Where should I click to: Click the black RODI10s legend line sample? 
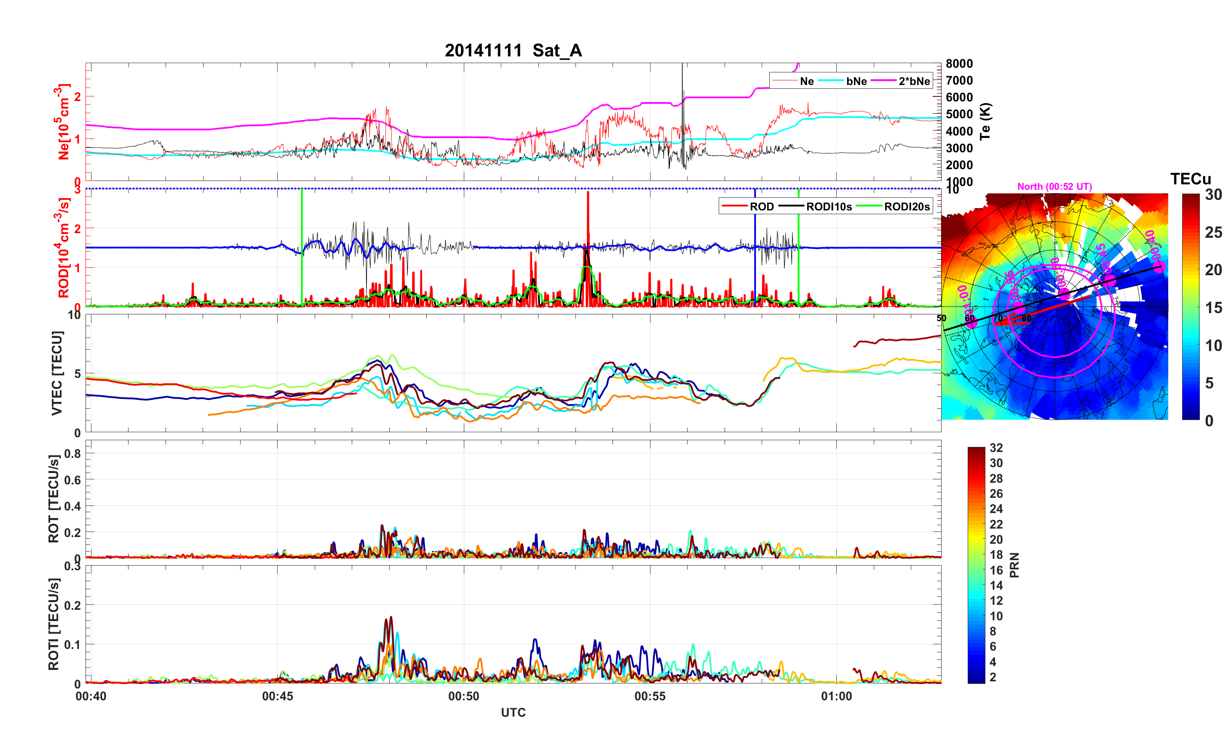[x=791, y=206]
